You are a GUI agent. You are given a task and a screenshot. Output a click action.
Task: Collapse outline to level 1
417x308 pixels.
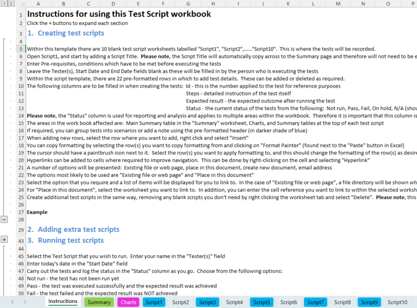[5, 4]
